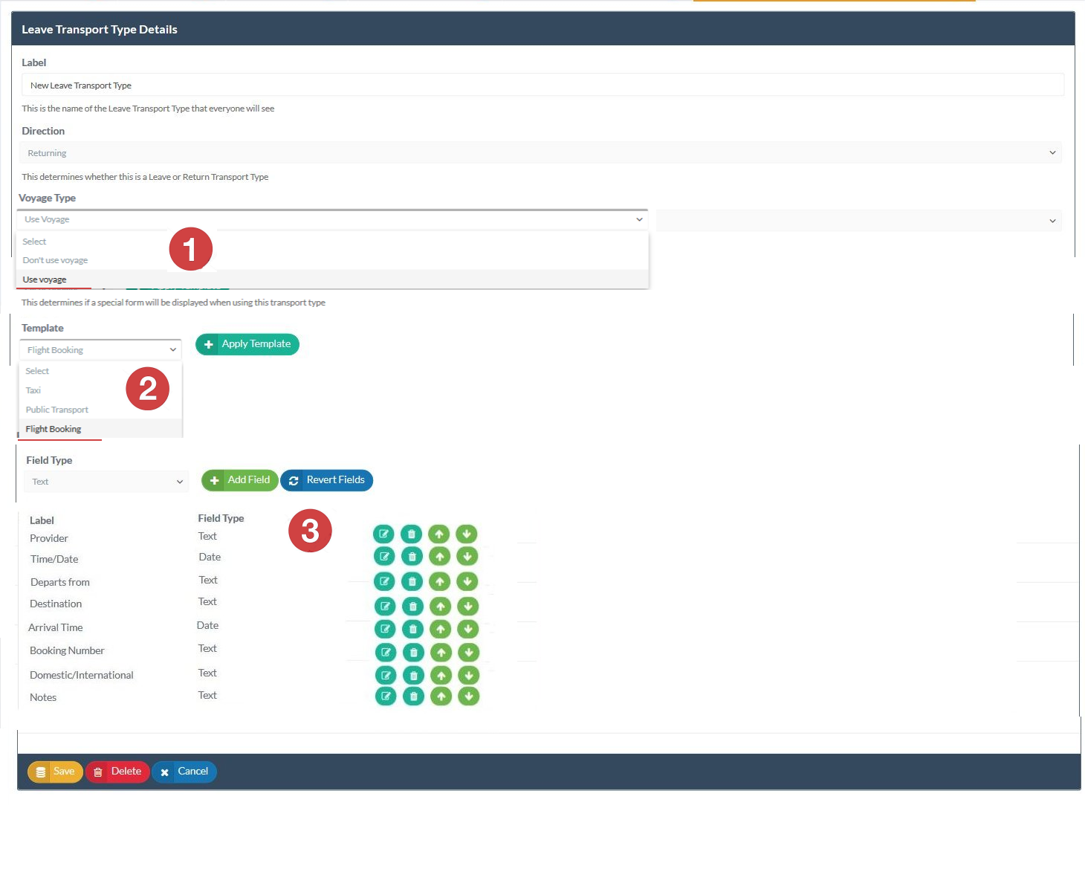Viewport: 1085px width, 892px height.
Task: Click the Revert Fields button
Action: pyautogui.click(x=327, y=480)
